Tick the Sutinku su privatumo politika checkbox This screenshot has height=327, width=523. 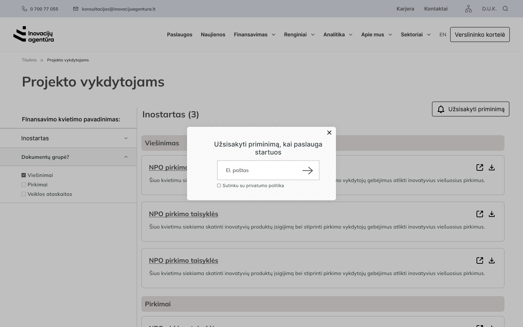[219, 186]
